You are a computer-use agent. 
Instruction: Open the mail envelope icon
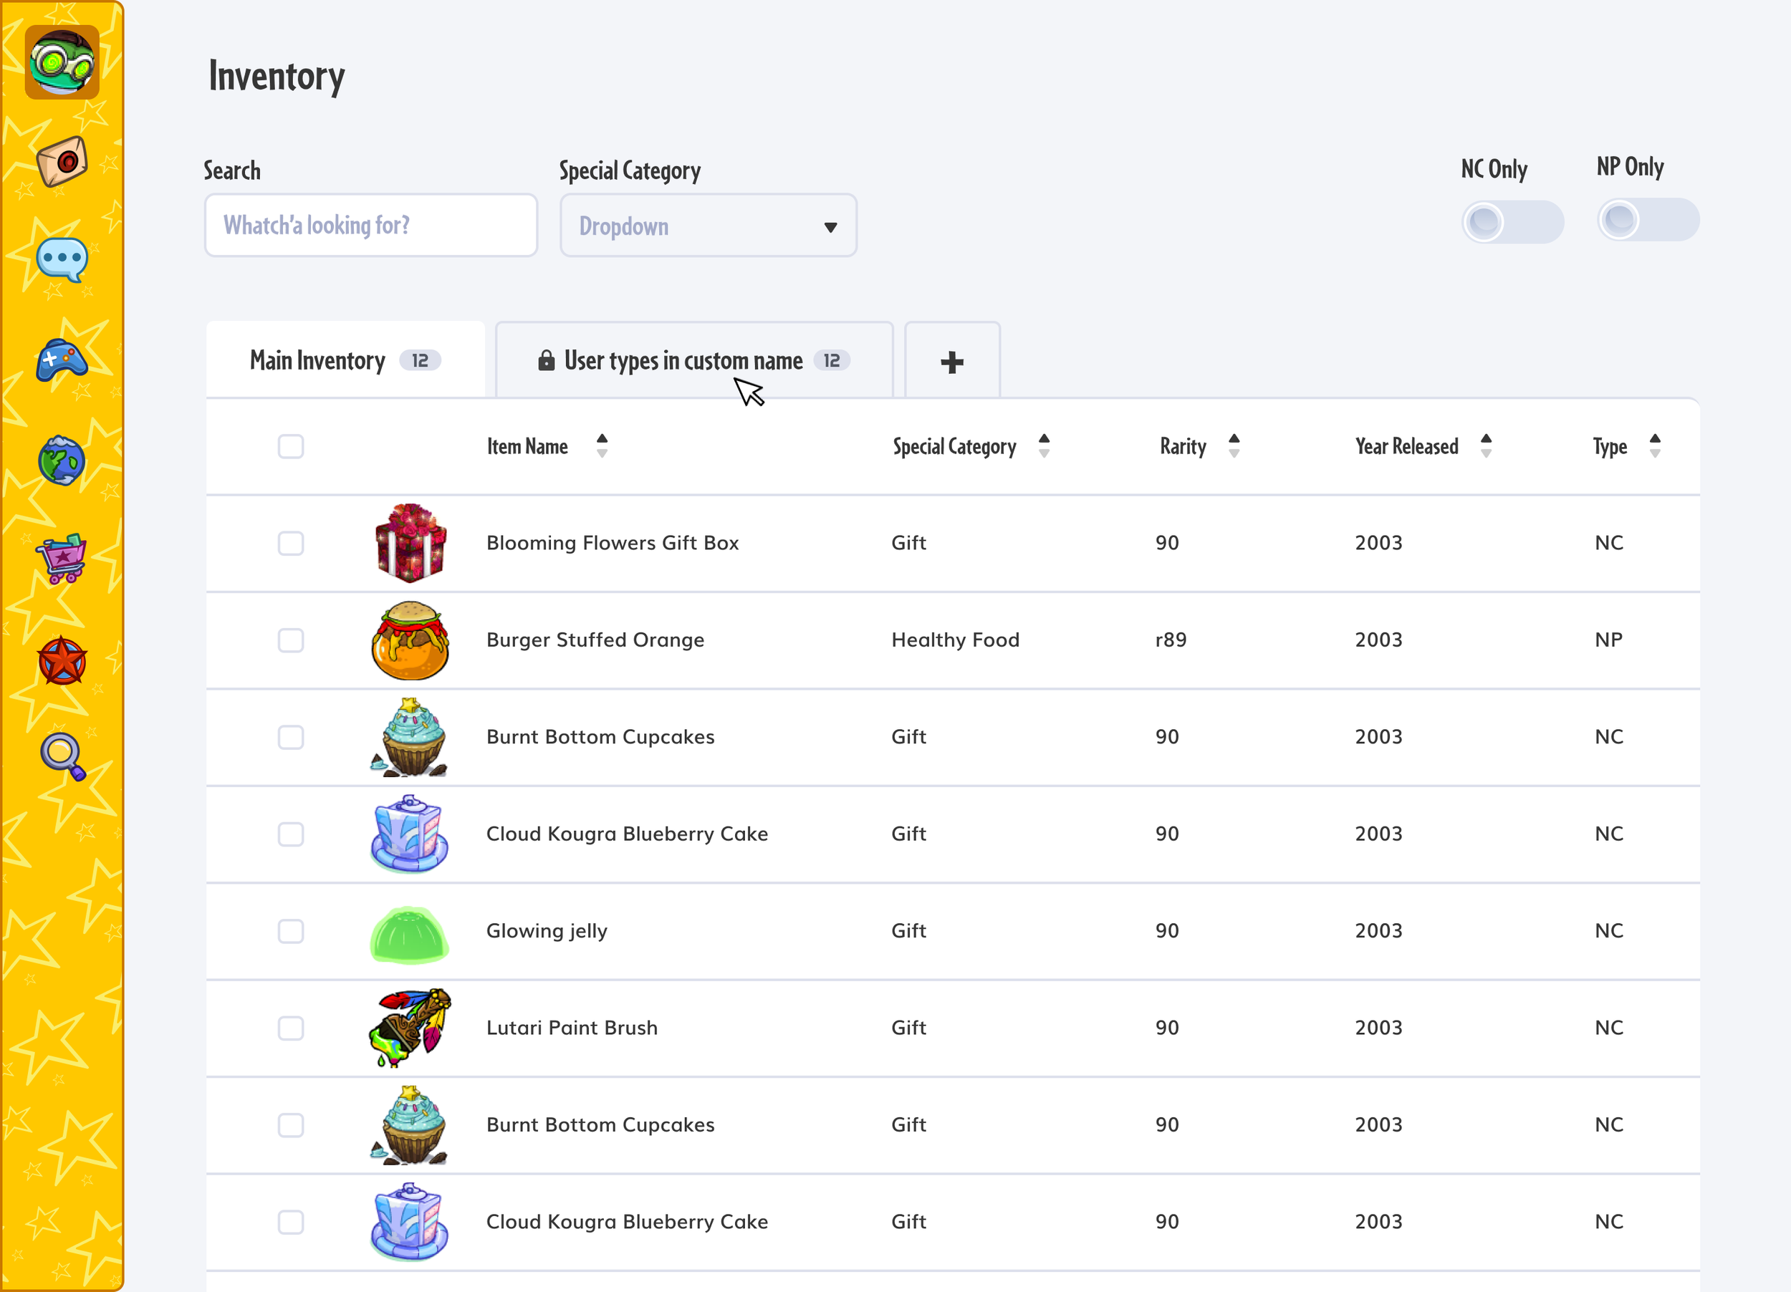point(62,162)
